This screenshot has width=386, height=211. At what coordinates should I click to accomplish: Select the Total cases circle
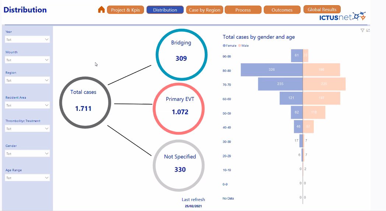85,102
